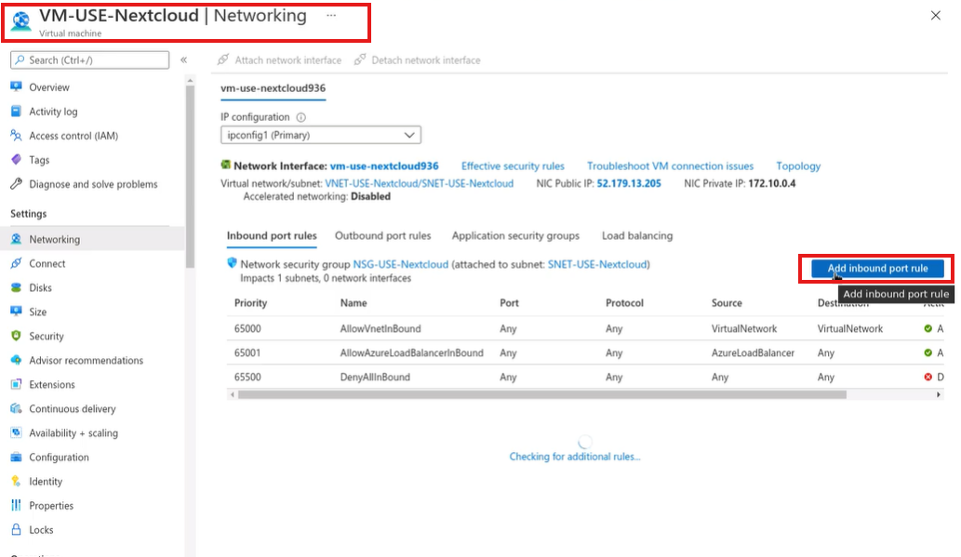
Task: Click the sidebar vertical scrollbar
Action: 190,177
